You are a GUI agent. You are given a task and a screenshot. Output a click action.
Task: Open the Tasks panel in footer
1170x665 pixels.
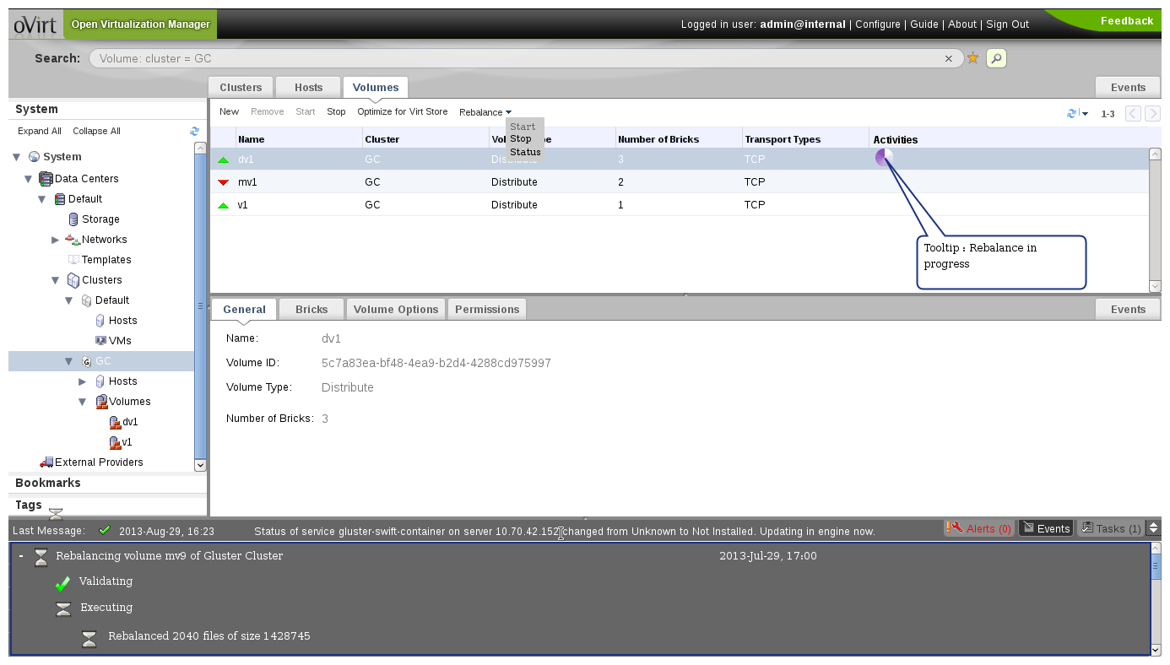pyautogui.click(x=1111, y=528)
